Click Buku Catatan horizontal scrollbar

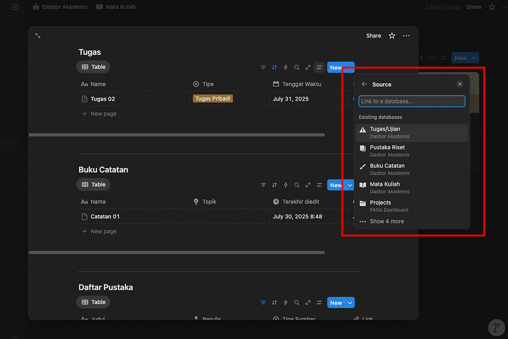[176, 252]
